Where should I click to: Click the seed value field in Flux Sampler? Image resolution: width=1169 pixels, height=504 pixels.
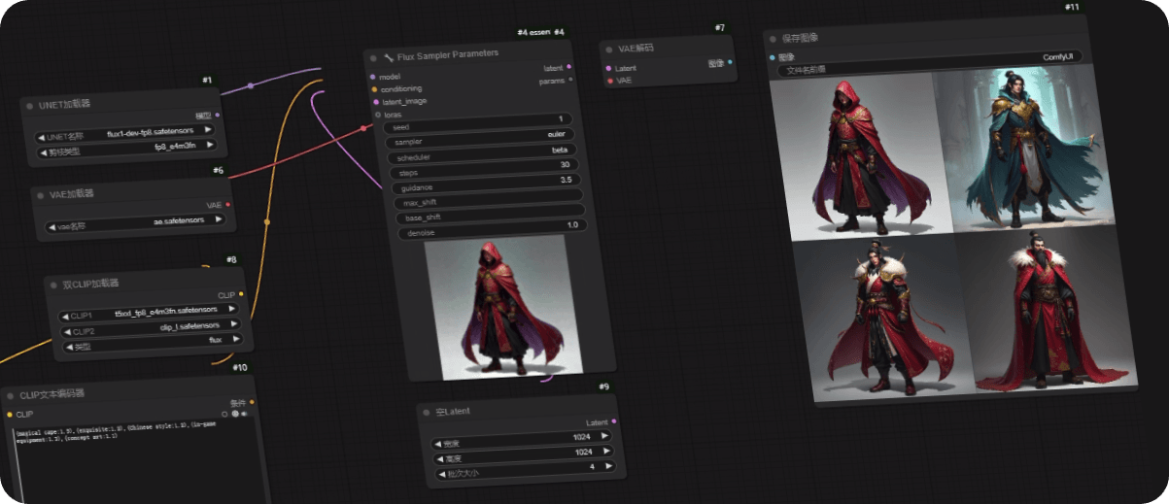[478, 123]
